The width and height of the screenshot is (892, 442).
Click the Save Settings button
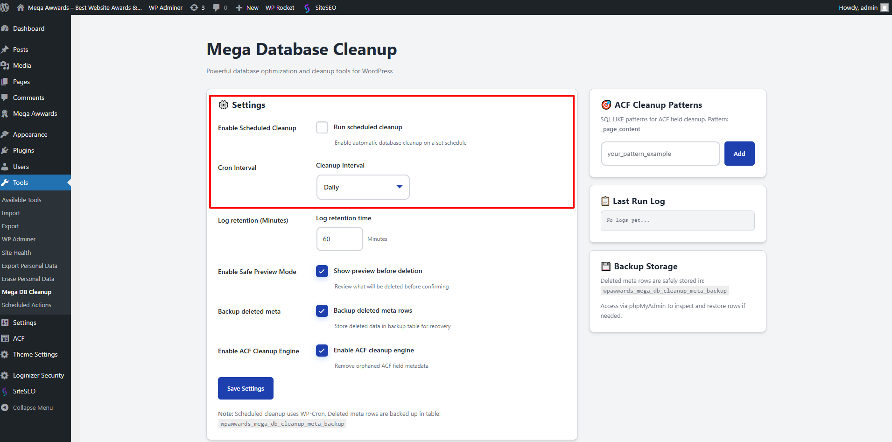246,388
